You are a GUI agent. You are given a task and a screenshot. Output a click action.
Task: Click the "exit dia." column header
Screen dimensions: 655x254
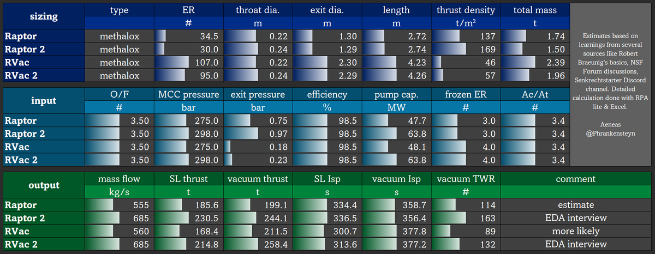[x=326, y=10]
